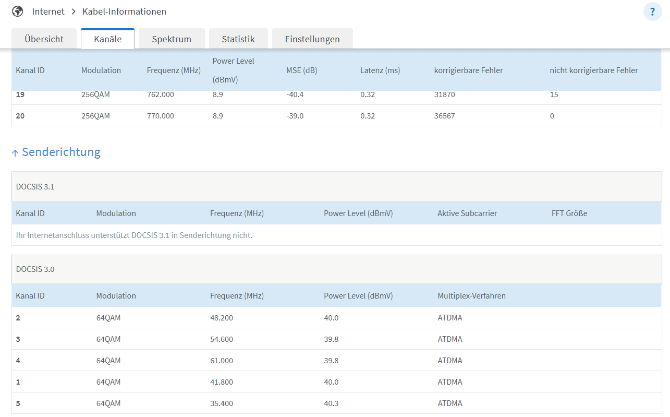Click the DOCSIS 3.0 section header

[35, 269]
